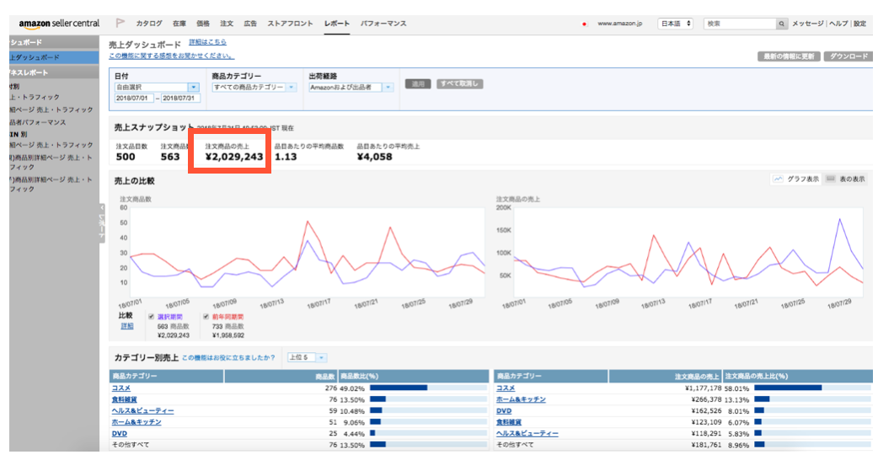
Task: Open the ヘルプ link
Action: tap(838, 24)
